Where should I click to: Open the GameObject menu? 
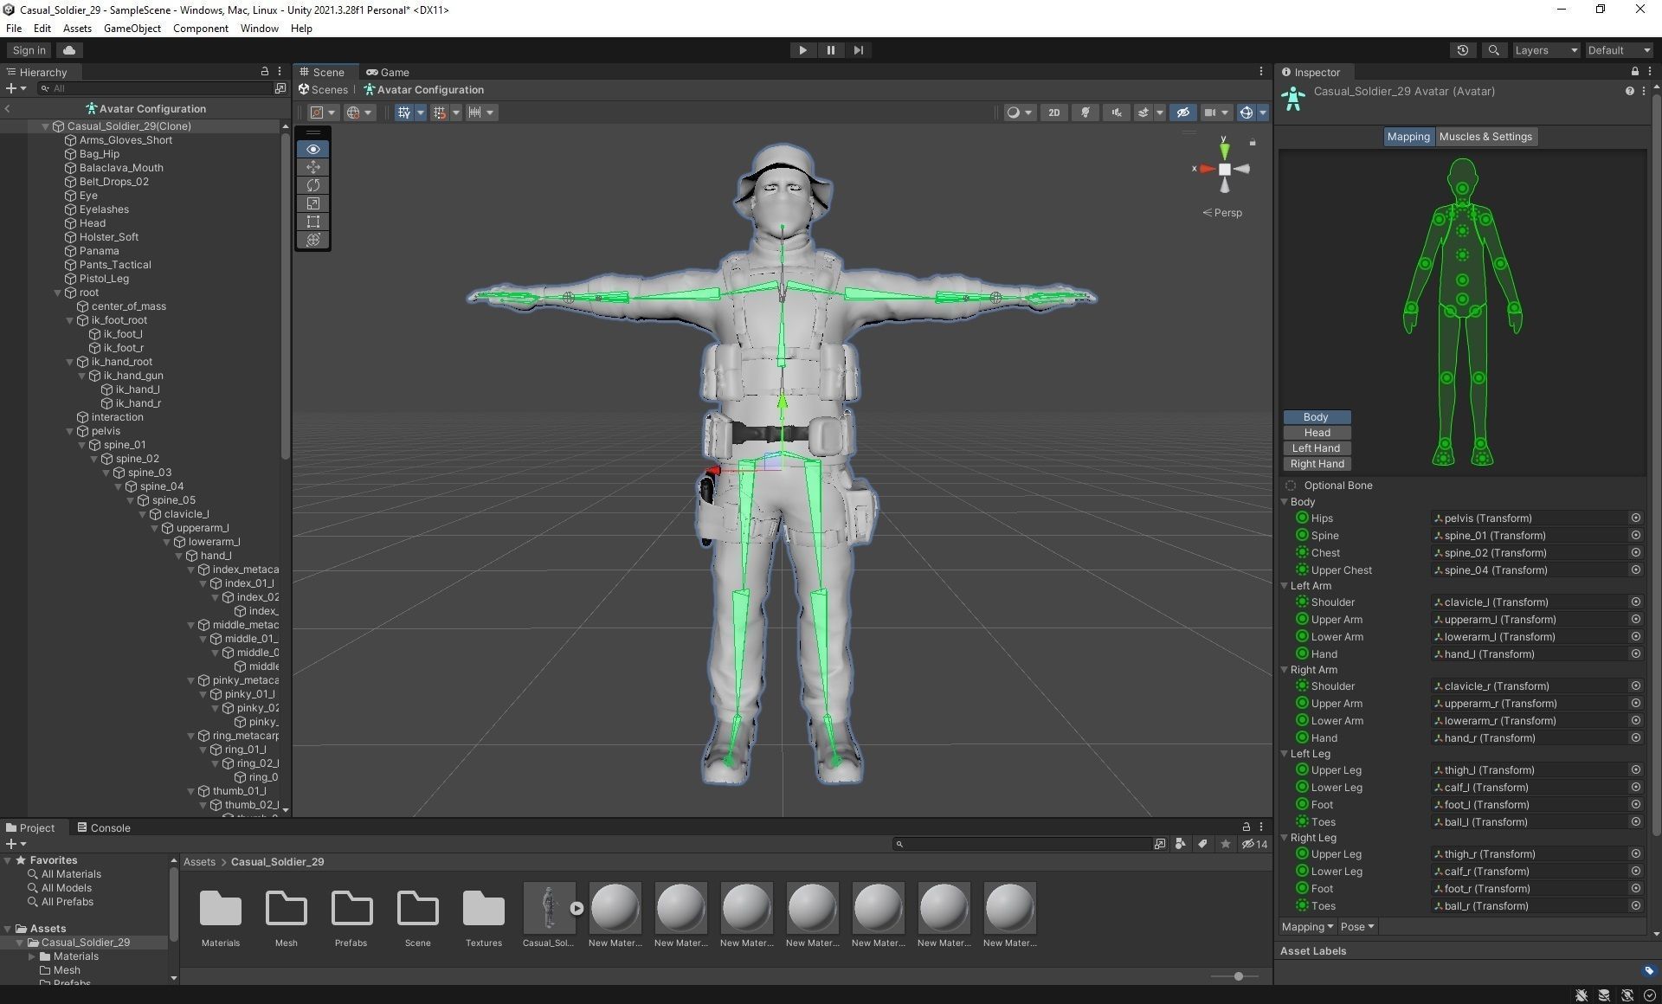[x=132, y=29]
